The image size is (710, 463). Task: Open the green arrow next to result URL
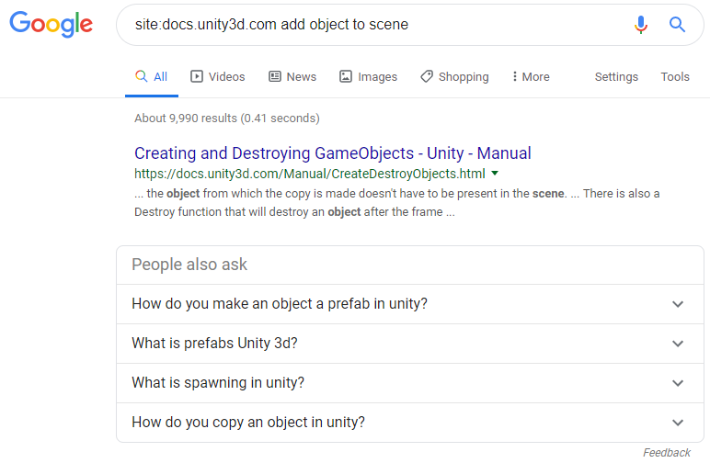(495, 174)
